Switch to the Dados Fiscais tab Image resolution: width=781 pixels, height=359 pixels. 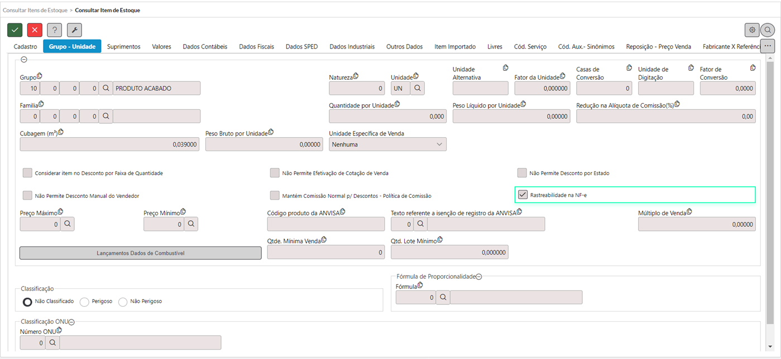[256, 47]
